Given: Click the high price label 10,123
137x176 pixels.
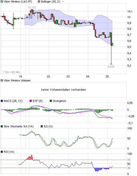Looking at the screenshot, I should [x=32, y=7].
